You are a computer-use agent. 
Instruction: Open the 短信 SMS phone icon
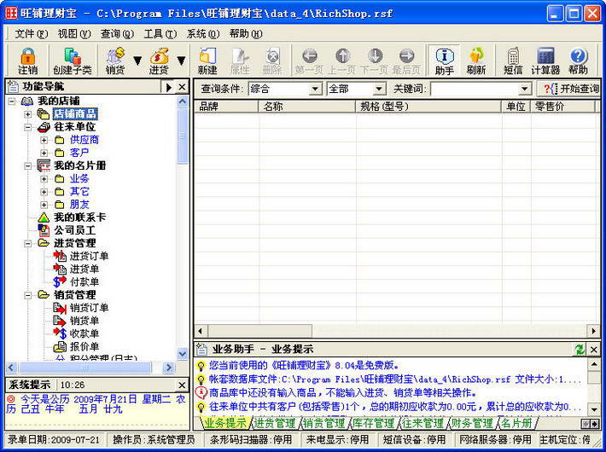[x=513, y=61]
